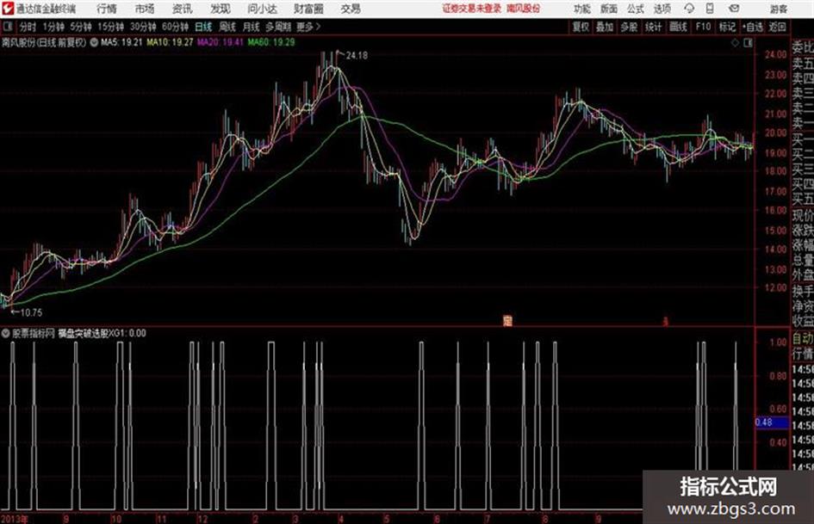Click the 股票指标网 indicator name
Screen dimensions: 814x524
pyautogui.click(x=34, y=333)
